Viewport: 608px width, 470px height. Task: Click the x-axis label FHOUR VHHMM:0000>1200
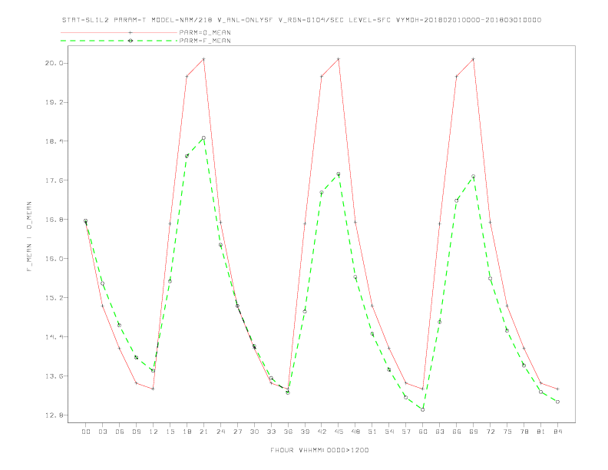[x=319, y=450]
